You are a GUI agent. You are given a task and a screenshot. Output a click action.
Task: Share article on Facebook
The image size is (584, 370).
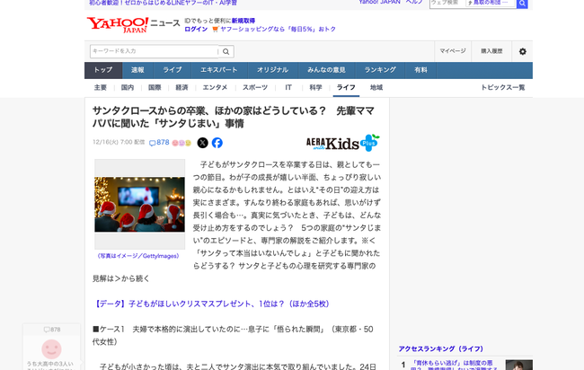coord(217,143)
